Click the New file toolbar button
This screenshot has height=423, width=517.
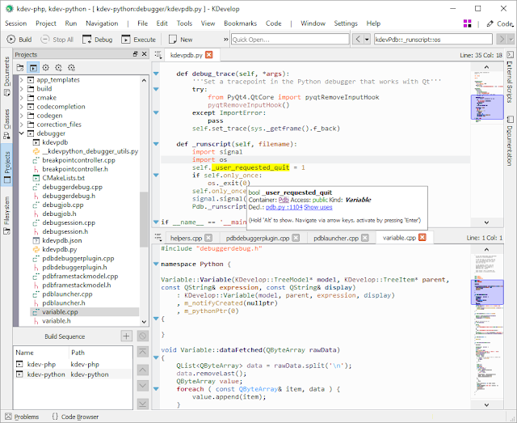[x=180, y=40]
